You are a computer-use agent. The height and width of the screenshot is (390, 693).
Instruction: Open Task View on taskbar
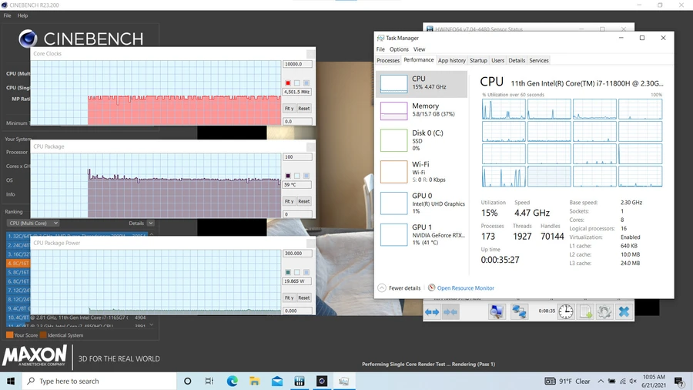pyautogui.click(x=209, y=382)
